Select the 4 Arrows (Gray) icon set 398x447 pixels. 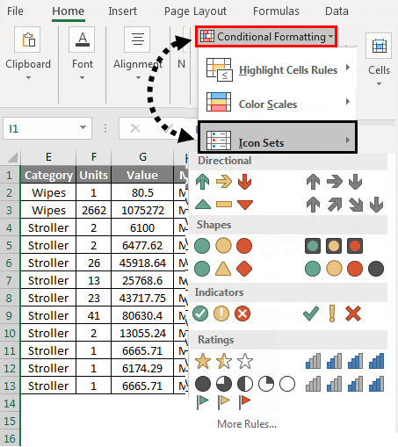(x=344, y=205)
